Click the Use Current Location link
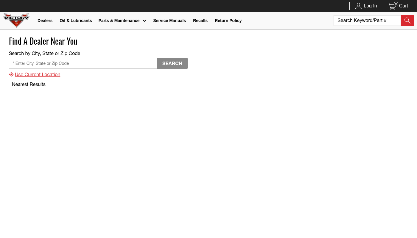 coord(38,74)
